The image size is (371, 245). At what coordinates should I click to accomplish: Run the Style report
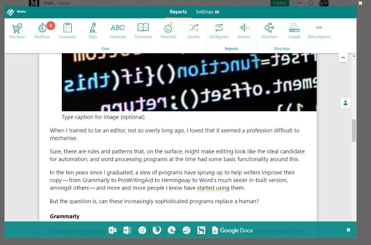pos(93,31)
